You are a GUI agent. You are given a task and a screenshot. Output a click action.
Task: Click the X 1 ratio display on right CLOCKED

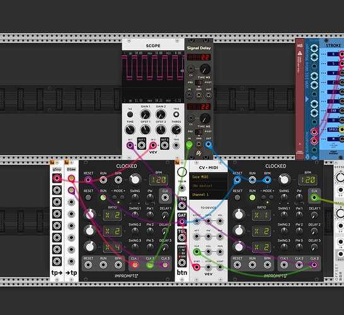261,215
